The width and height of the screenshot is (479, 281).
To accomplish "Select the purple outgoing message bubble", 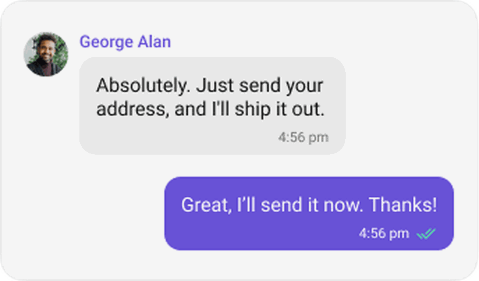I will tap(309, 214).
